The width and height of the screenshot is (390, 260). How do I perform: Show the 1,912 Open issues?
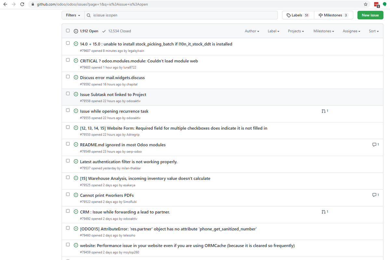coord(86,31)
